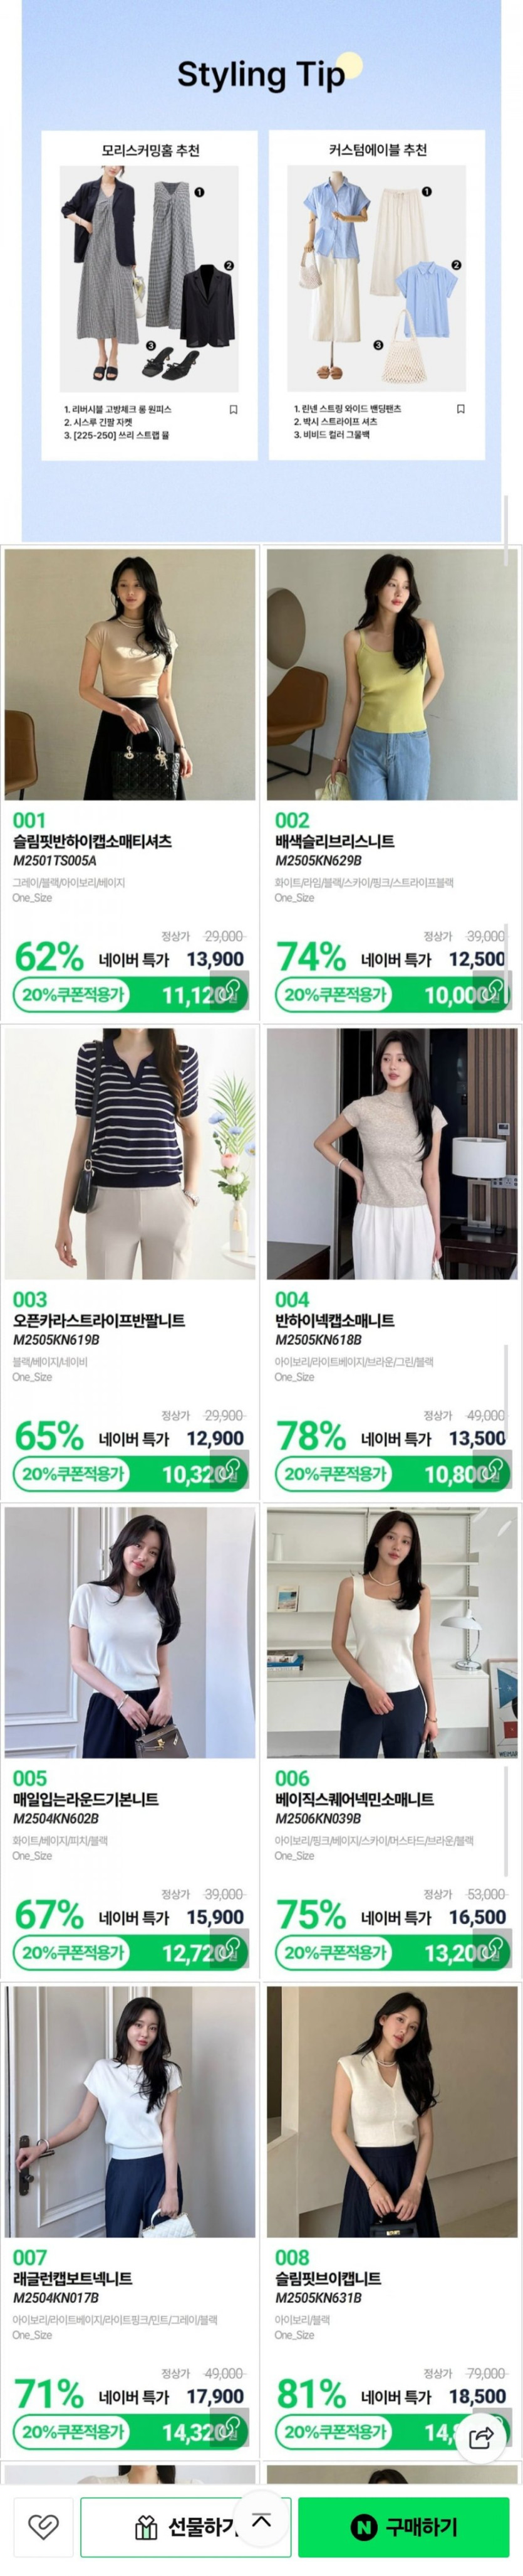Open striped 오픈카라스트라이프반팔니트 product image

pos(130,1153)
